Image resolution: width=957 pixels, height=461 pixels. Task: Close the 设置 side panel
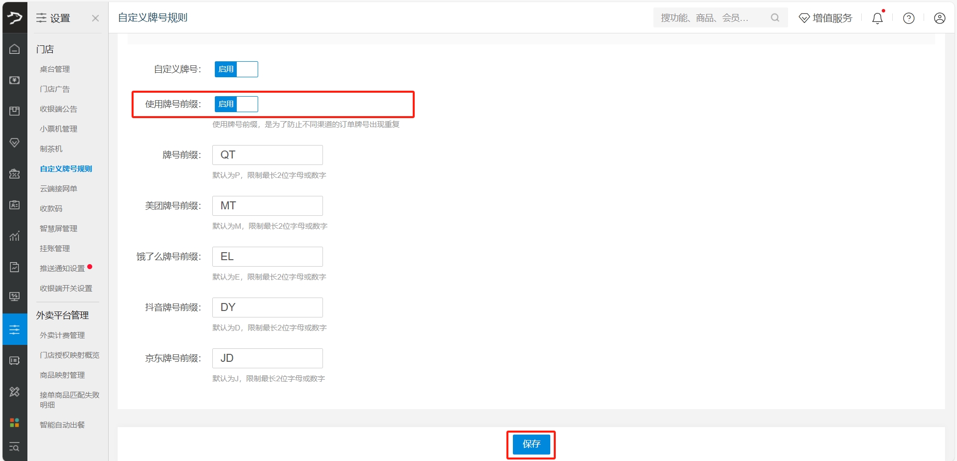pyautogui.click(x=95, y=18)
